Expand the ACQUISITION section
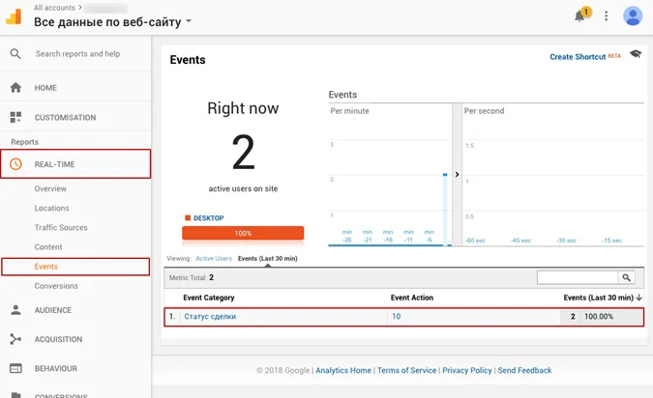653x398 pixels. click(58, 339)
